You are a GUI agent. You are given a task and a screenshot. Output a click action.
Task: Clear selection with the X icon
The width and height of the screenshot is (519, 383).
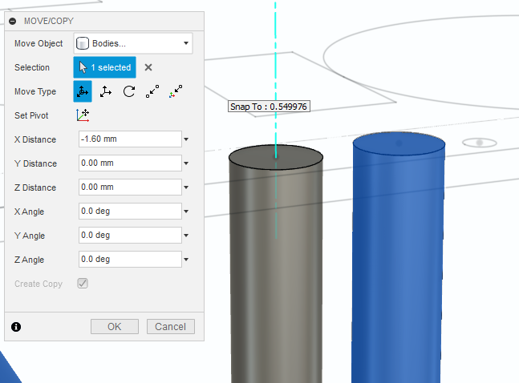tap(148, 67)
